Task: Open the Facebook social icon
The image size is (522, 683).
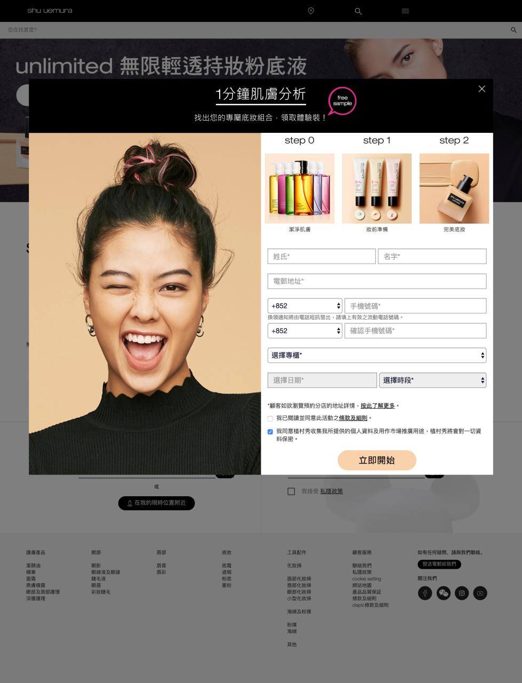Action: [x=425, y=593]
